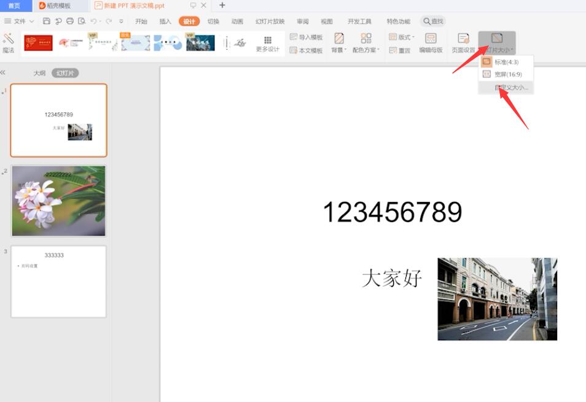This screenshot has height=402, width=586.
Task: Click the 魔法 magic wand tool
Action: pyautogui.click(x=8, y=43)
